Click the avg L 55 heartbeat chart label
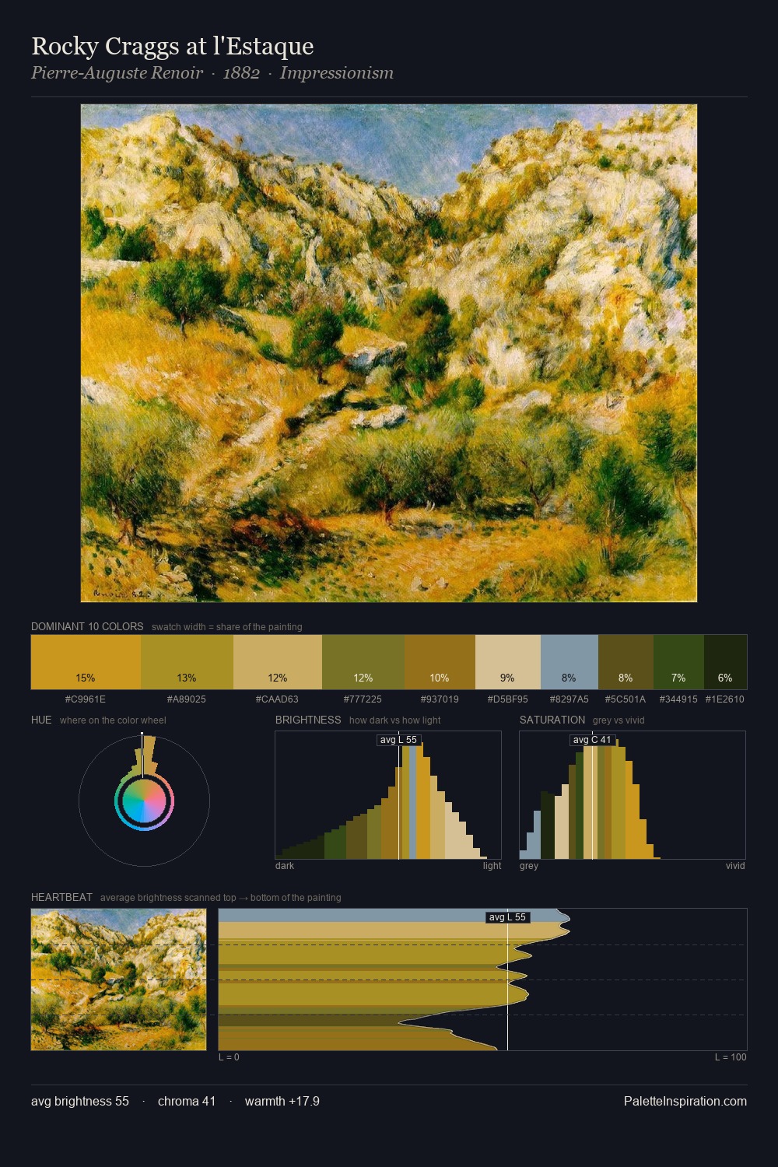The width and height of the screenshot is (778, 1167). [507, 917]
